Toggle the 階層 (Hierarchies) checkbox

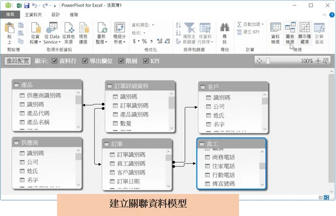121,61
